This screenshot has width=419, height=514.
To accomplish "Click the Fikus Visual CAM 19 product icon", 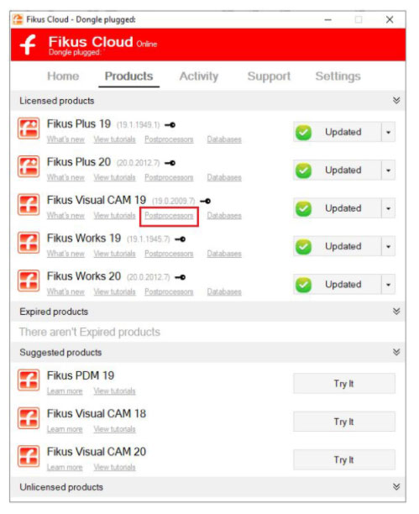I will coord(29,205).
